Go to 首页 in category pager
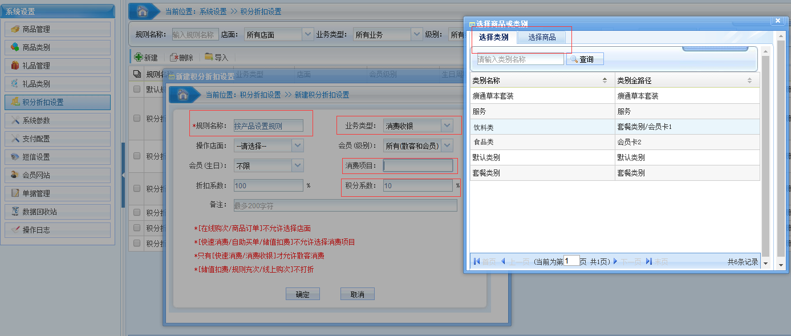The image size is (791, 336). click(484, 261)
